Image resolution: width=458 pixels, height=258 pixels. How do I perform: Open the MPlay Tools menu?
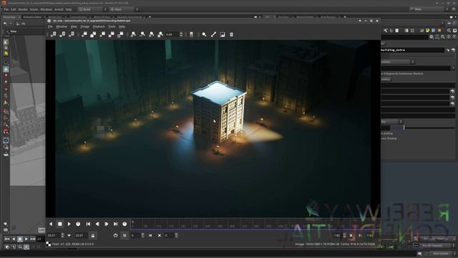(x=112, y=27)
